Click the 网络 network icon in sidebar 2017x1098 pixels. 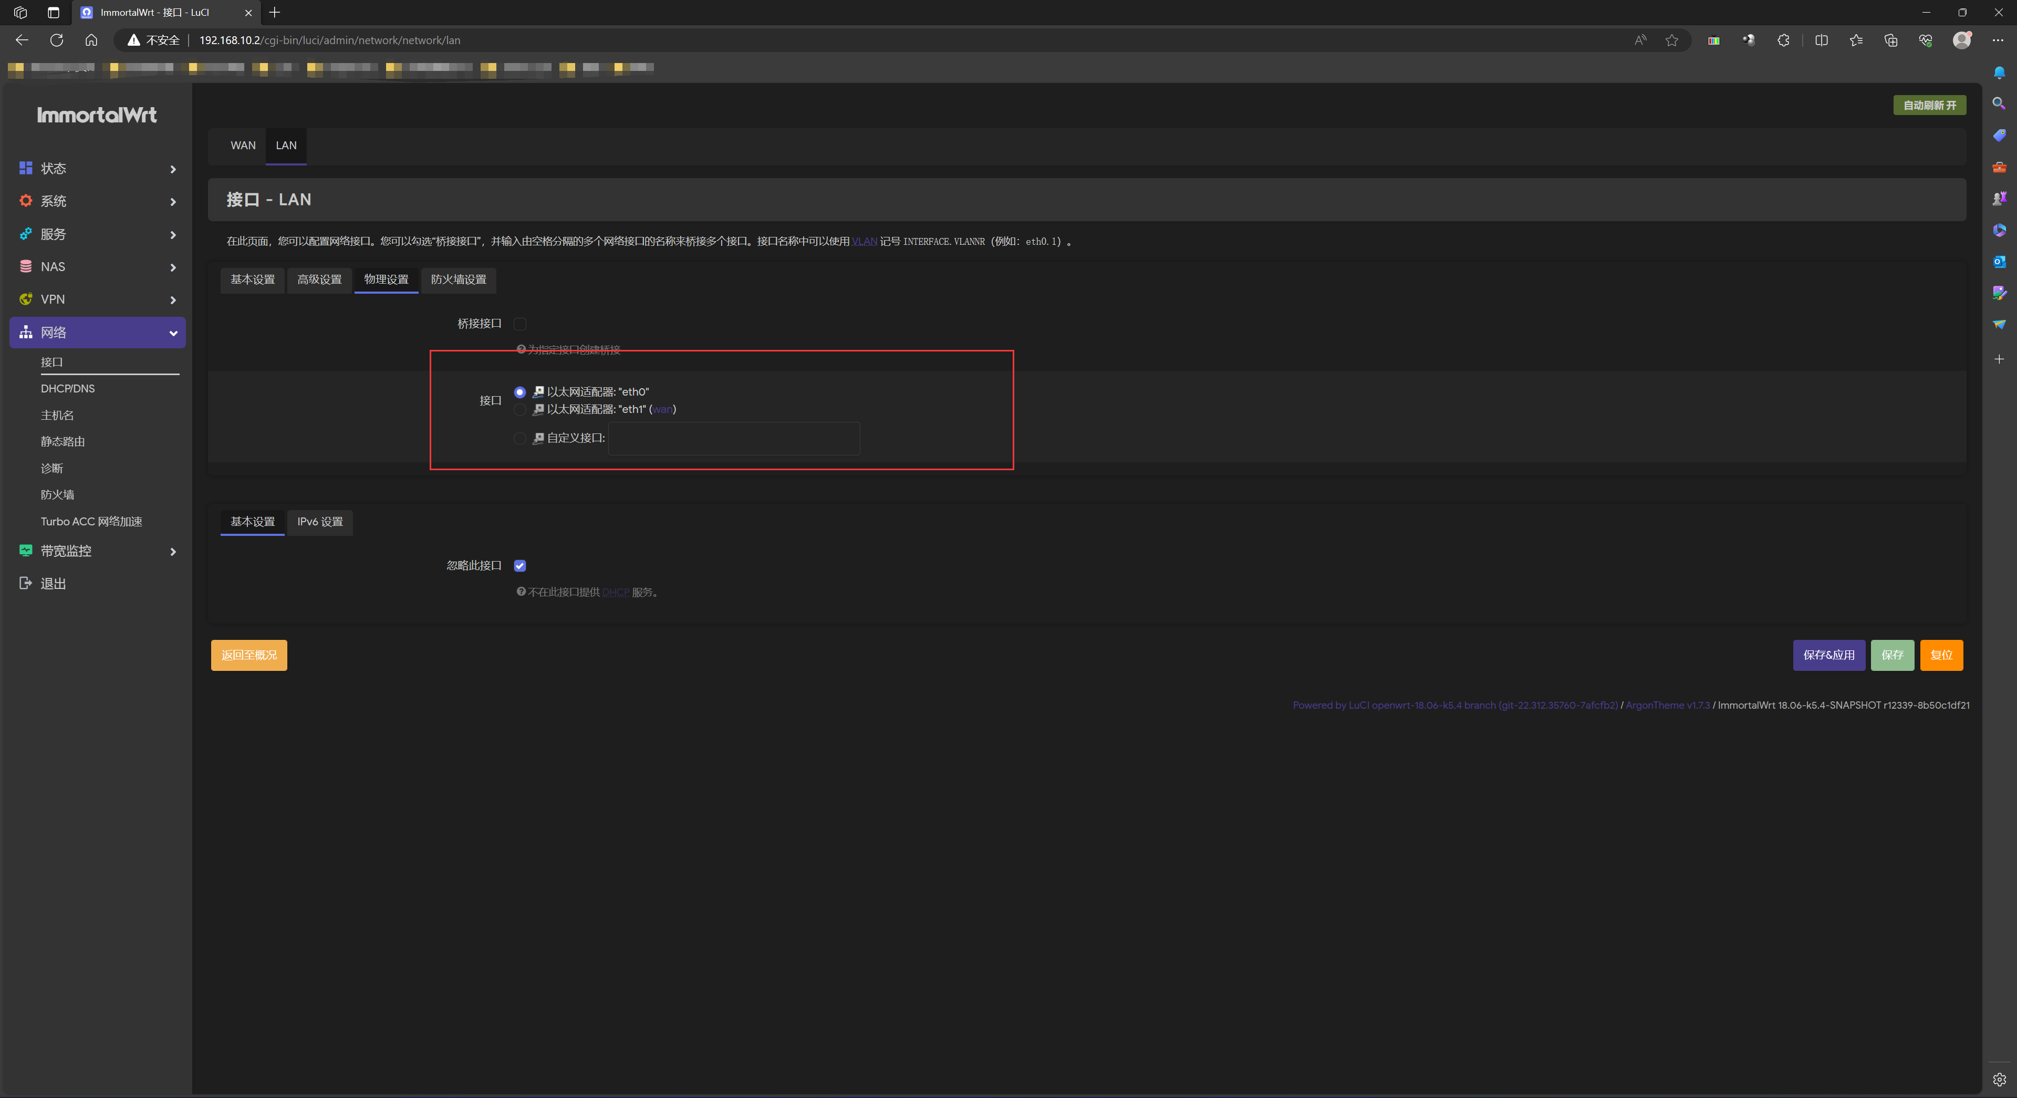[26, 332]
